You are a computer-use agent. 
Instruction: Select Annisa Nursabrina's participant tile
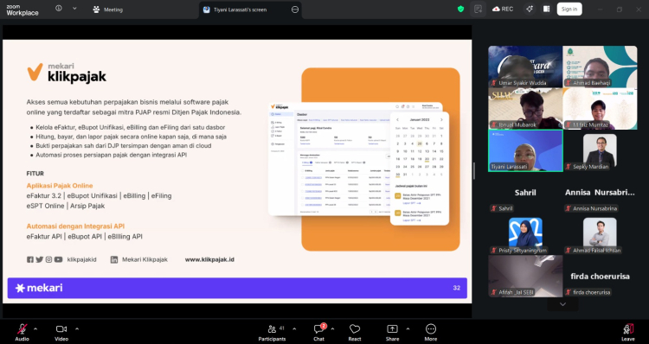point(601,193)
